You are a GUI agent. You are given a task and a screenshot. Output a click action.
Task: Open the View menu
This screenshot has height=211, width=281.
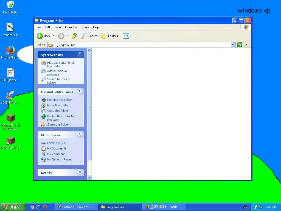click(58, 27)
